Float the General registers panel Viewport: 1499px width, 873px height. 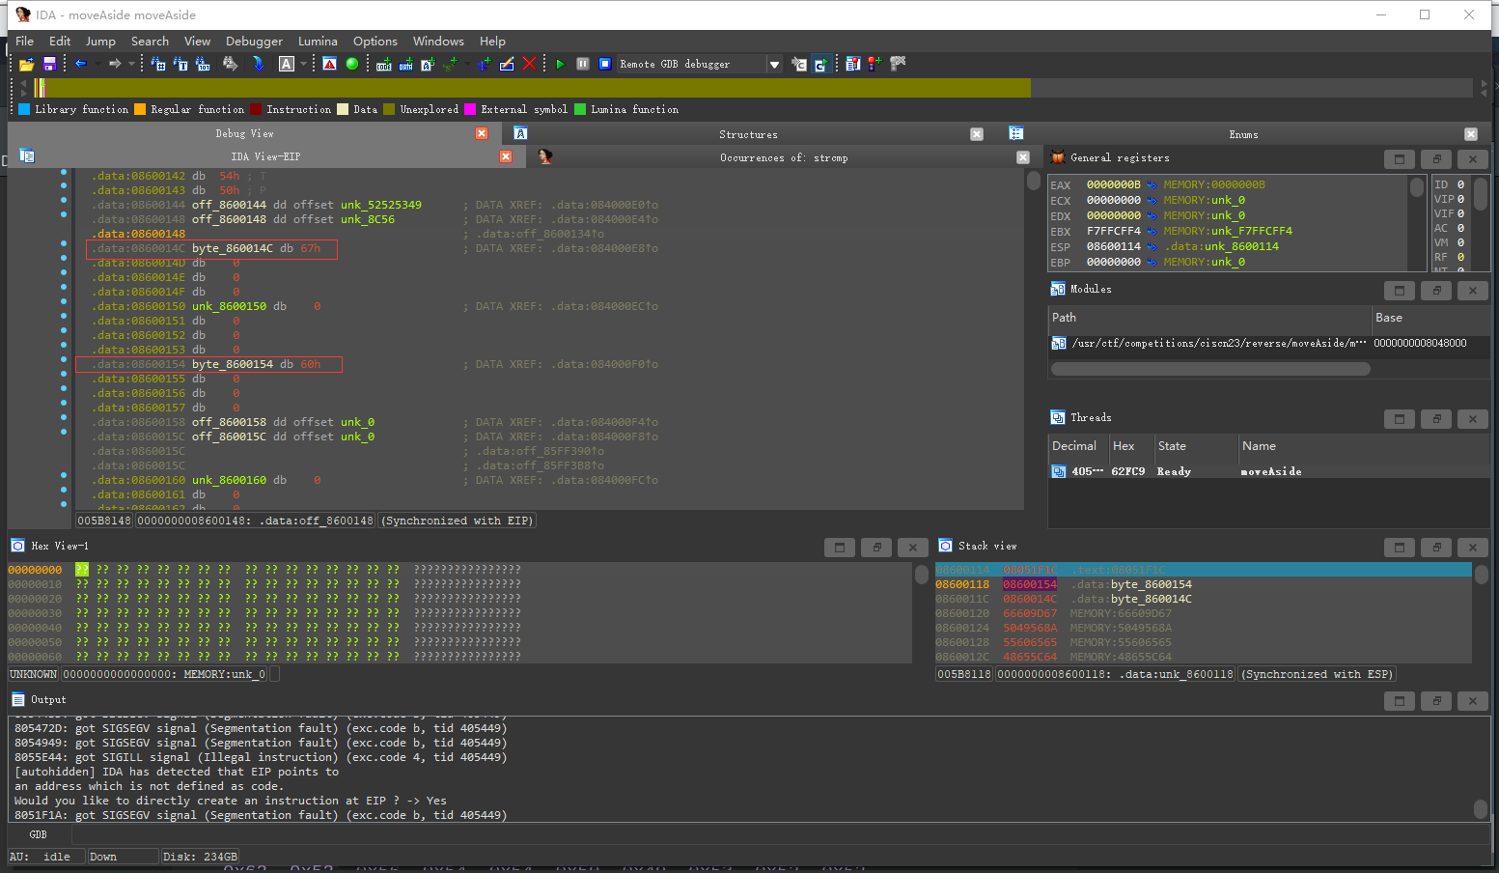point(1436,159)
